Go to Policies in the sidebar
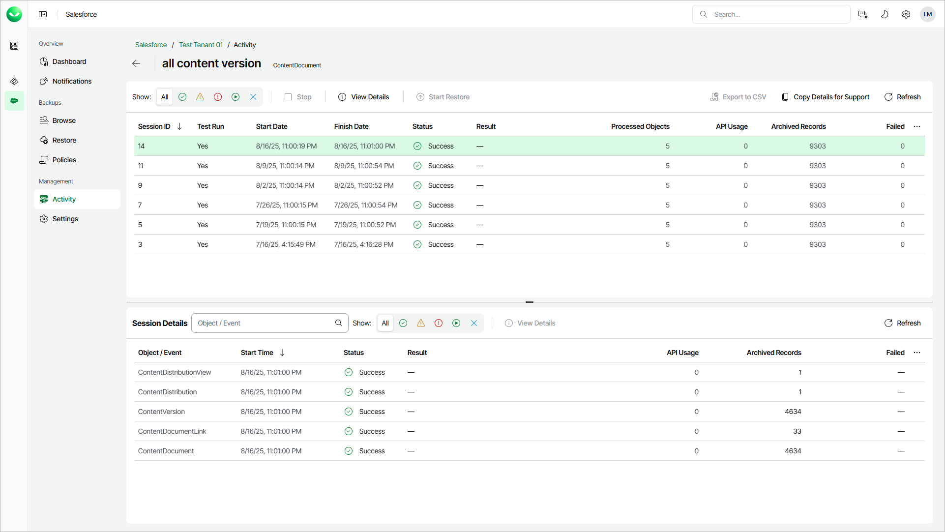The image size is (945, 532). tap(64, 160)
